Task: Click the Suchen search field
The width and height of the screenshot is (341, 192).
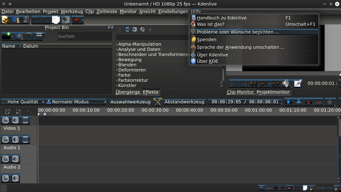Action: coord(85,36)
